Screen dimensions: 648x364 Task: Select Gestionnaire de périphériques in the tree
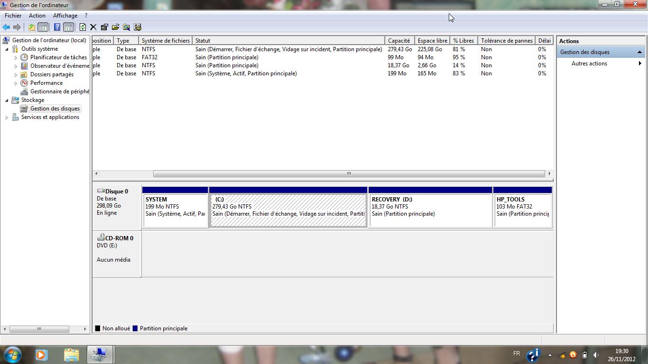(x=60, y=91)
